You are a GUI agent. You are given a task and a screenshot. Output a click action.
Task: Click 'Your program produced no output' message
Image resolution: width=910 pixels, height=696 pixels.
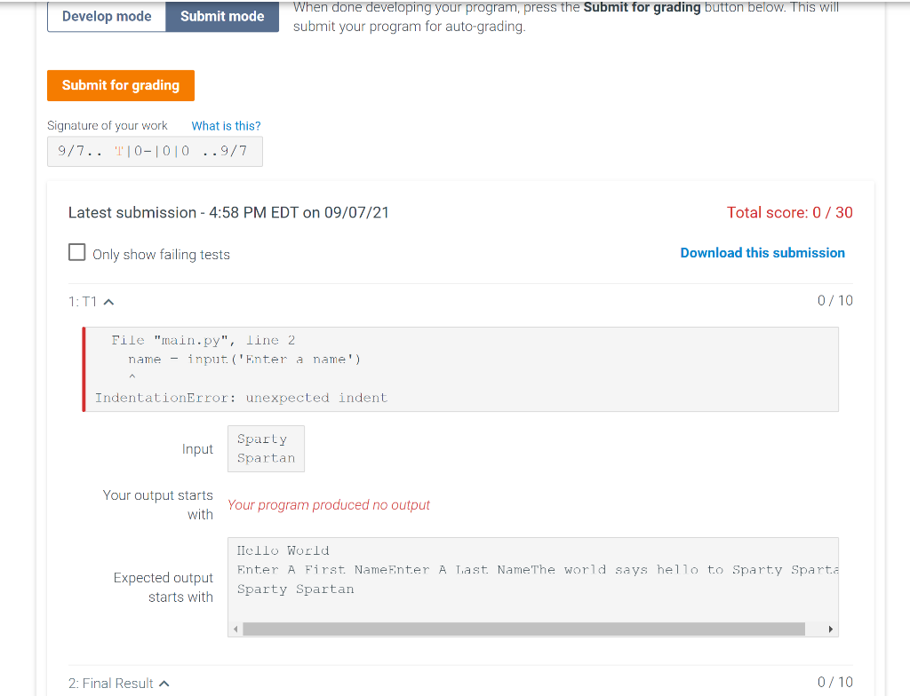click(x=329, y=505)
